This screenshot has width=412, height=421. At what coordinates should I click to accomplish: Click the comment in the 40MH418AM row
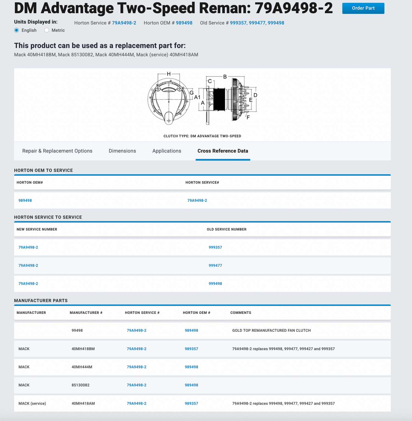click(283, 403)
